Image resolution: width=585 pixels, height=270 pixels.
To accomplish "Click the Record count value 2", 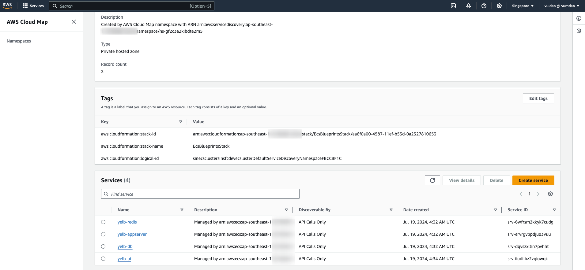I will 102,72.
